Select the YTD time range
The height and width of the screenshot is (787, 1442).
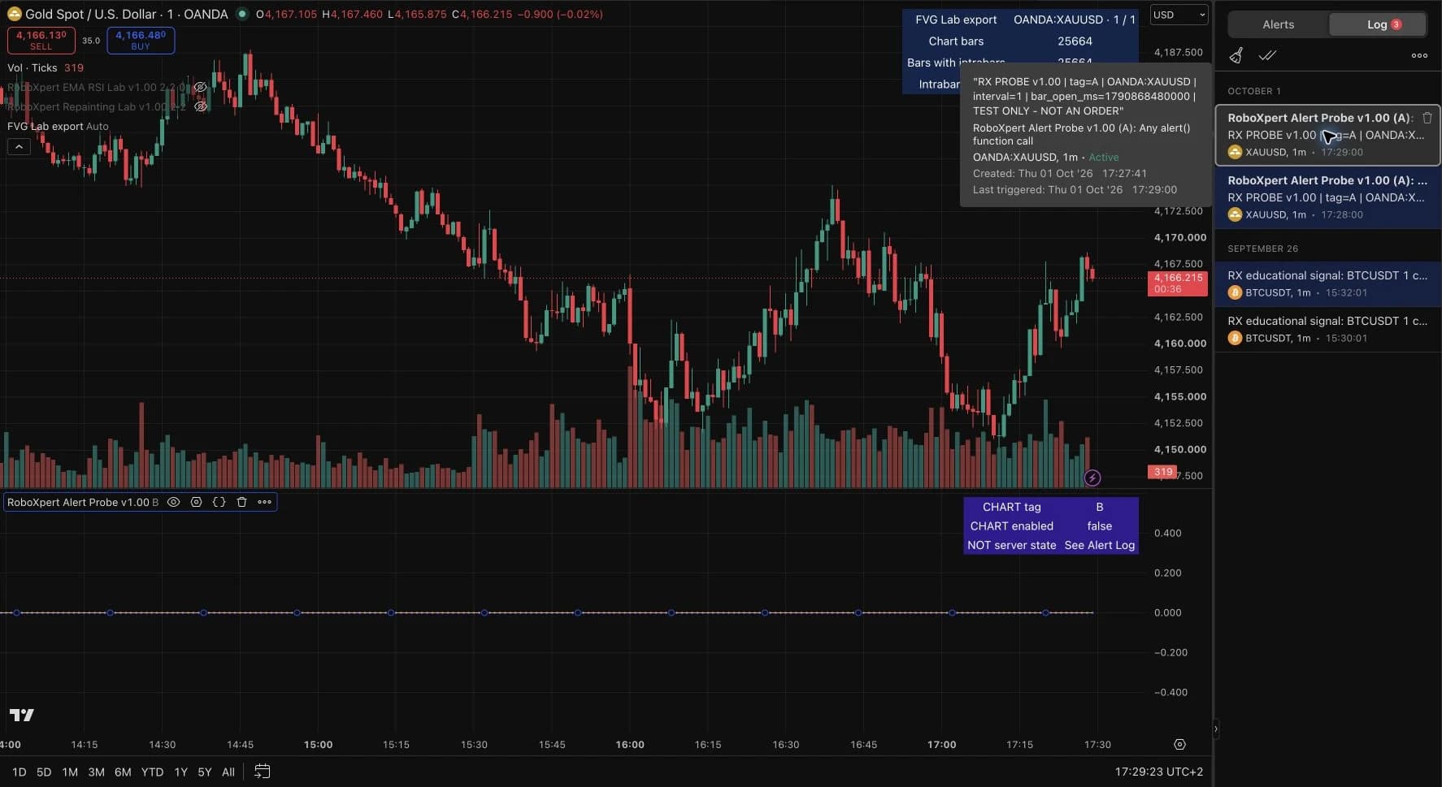(152, 772)
